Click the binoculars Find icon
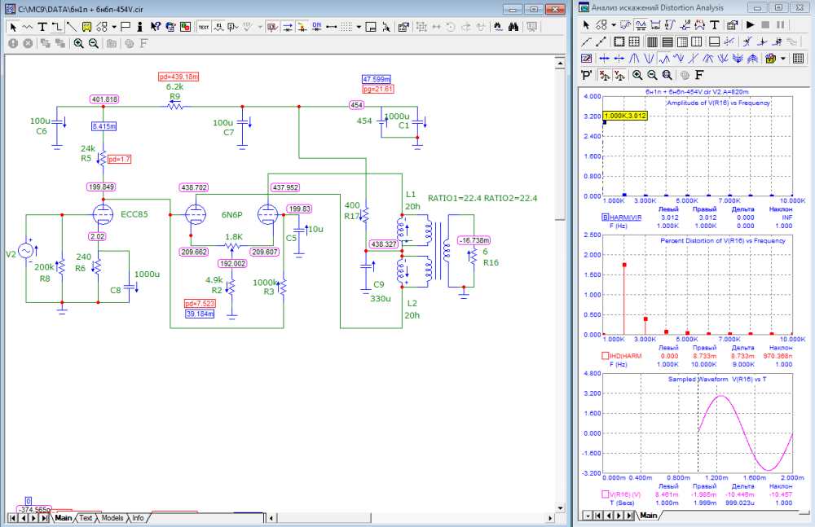 [x=514, y=26]
